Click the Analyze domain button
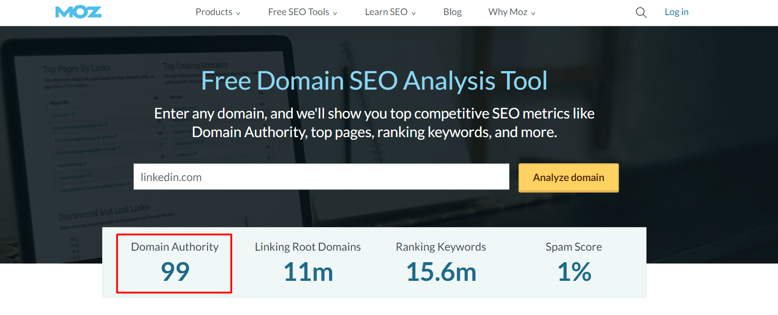This screenshot has width=778, height=315. pyautogui.click(x=568, y=177)
